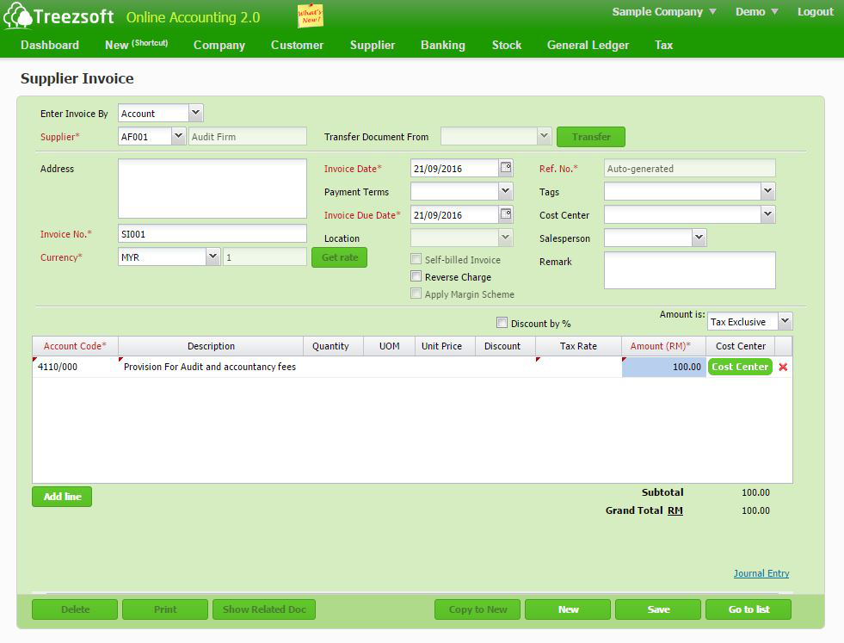
Task: Click the exchange rate field showing 1
Action: coord(265,257)
